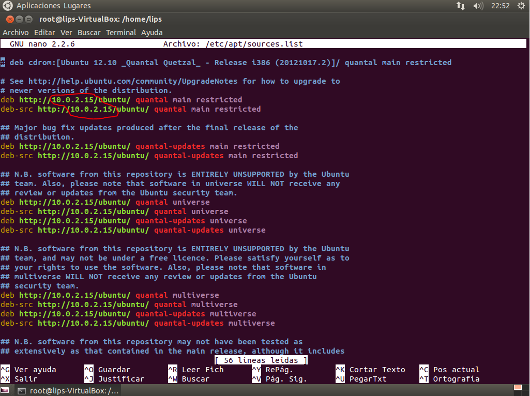Expand the Lugares menu
The image size is (530, 396).
click(x=78, y=6)
